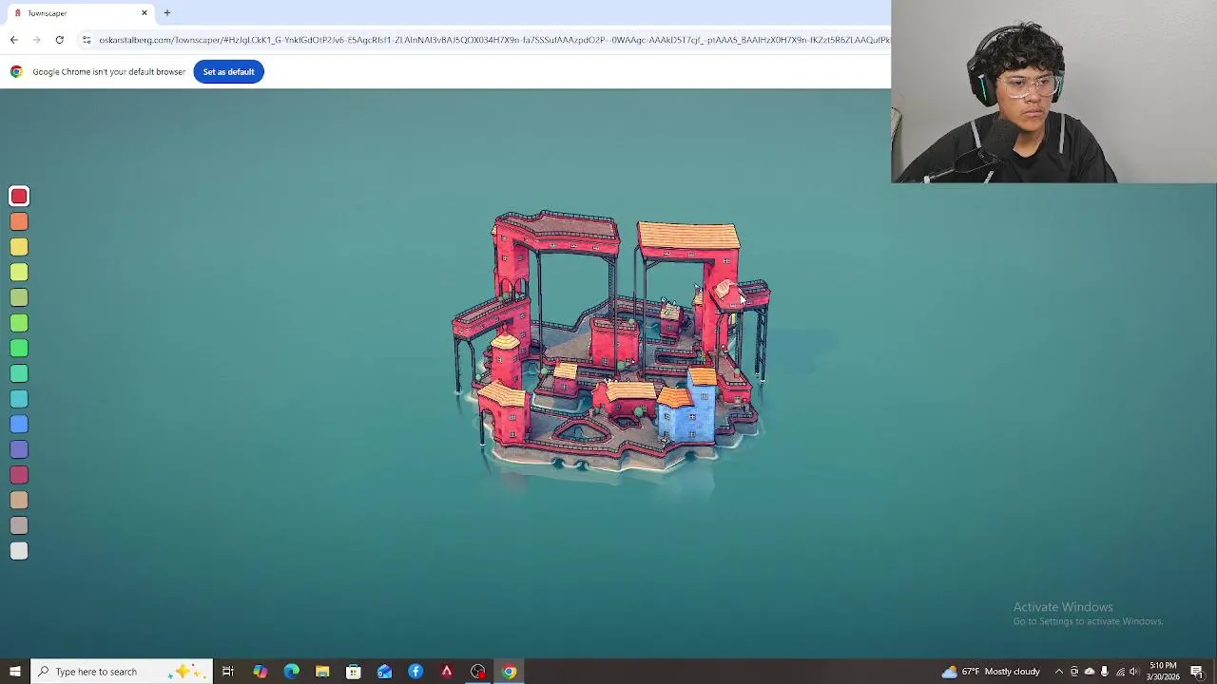The image size is (1217, 684).
Task: Reload the Townscaper page
Action: click(59, 40)
